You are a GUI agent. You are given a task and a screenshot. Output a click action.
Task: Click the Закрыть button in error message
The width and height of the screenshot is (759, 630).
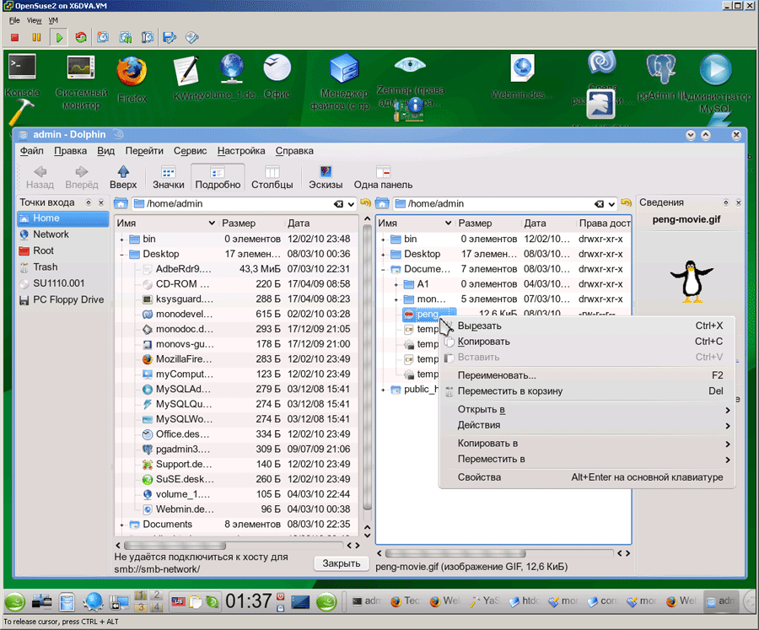point(342,563)
